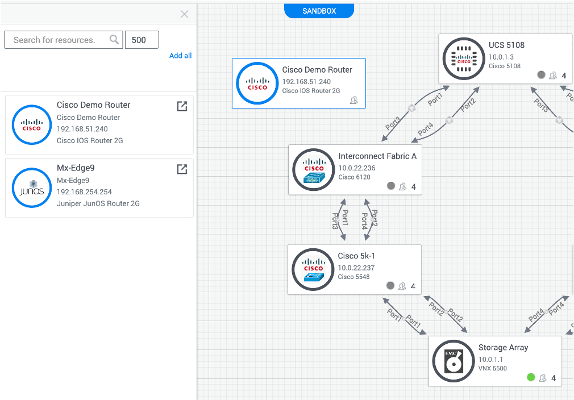Select the Cisco Demo Router title in resource list
Image resolution: width=574 pixels, height=400 pixels.
tap(93, 105)
